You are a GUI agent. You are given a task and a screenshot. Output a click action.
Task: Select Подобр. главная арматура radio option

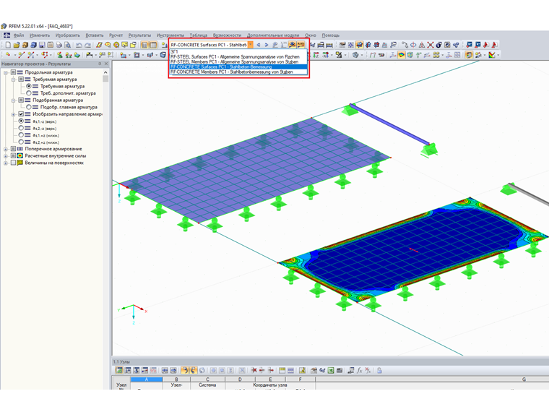pos(29,107)
